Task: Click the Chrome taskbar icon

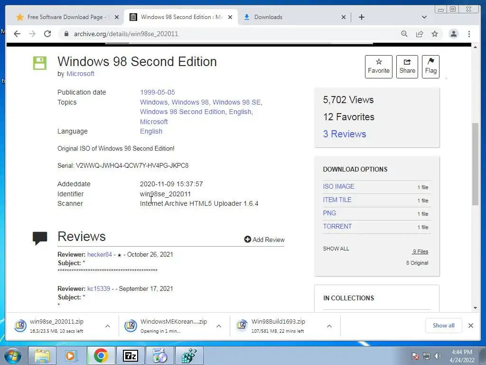Action: (101, 355)
